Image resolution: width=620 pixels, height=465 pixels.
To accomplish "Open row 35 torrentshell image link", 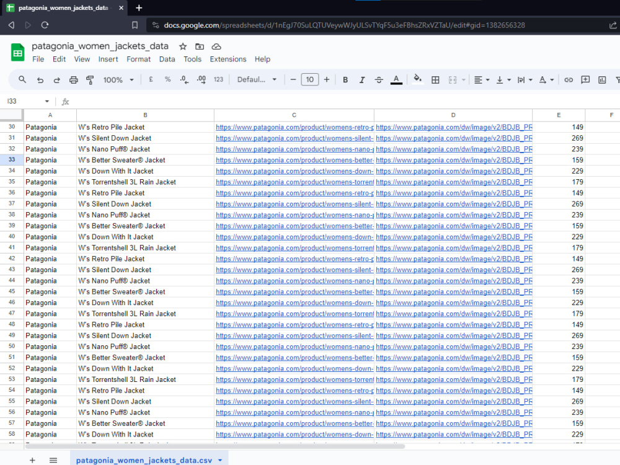I will (454, 182).
